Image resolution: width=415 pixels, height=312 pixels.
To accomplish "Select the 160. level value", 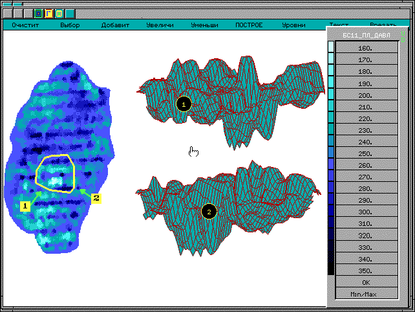I will pos(365,49).
